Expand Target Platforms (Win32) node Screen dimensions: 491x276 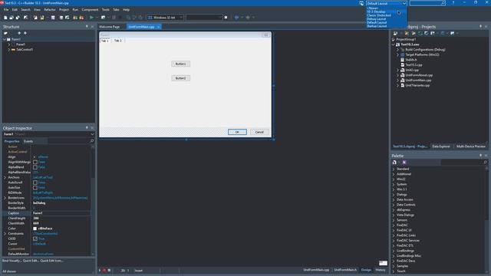[x=397, y=54]
